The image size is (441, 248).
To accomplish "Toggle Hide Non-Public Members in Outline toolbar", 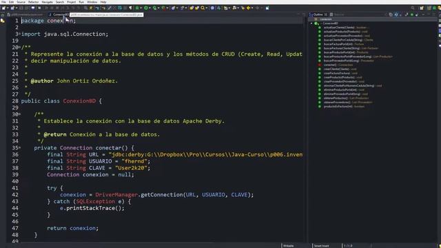I will (x=412, y=14).
